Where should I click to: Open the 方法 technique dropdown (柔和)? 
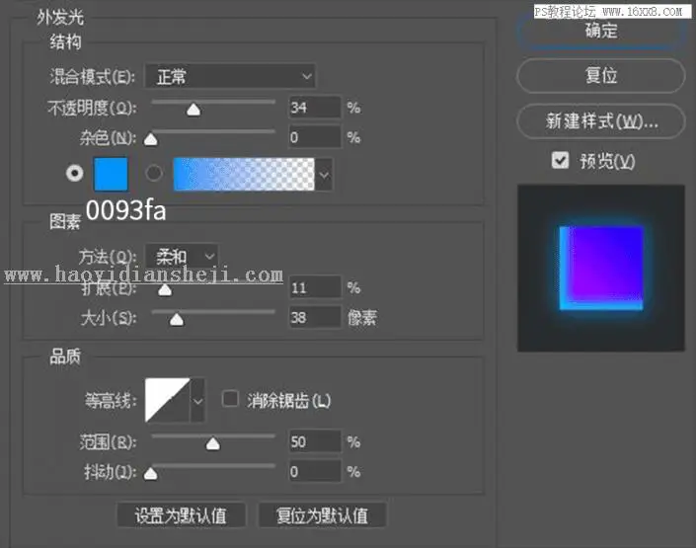tap(182, 256)
